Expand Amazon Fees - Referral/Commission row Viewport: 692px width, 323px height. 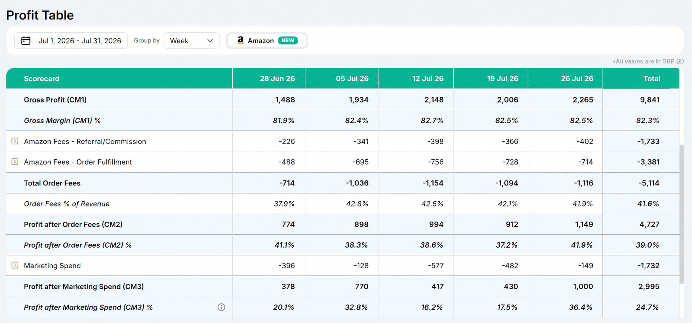point(15,141)
